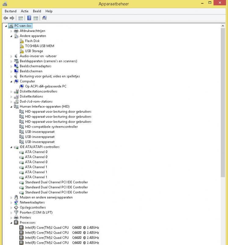
Task: Click the Flash Disk device warning icon
Action: click(x=22, y=41)
